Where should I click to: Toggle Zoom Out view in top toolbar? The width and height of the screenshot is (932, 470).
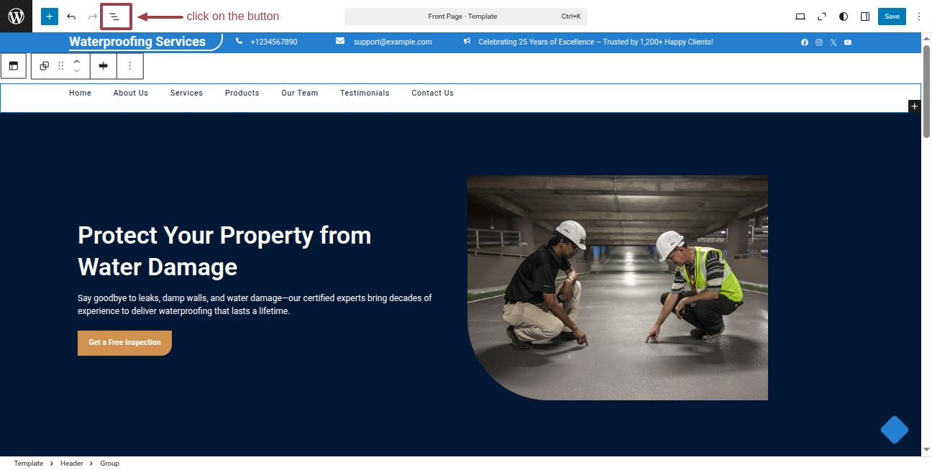pyautogui.click(x=822, y=17)
